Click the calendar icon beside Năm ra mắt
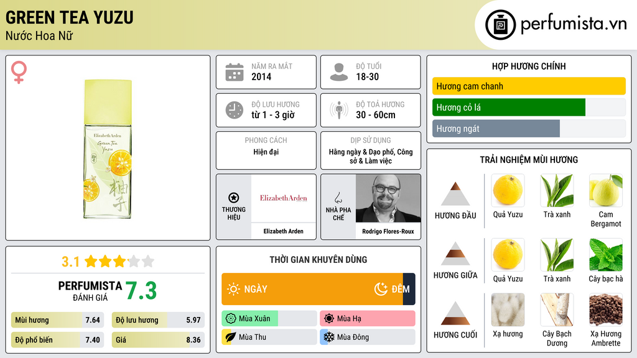Image resolution: width=637 pixels, height=358 pixels. click(235, 72)
